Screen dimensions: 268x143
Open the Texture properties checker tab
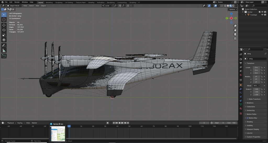(x=241, y=113)
